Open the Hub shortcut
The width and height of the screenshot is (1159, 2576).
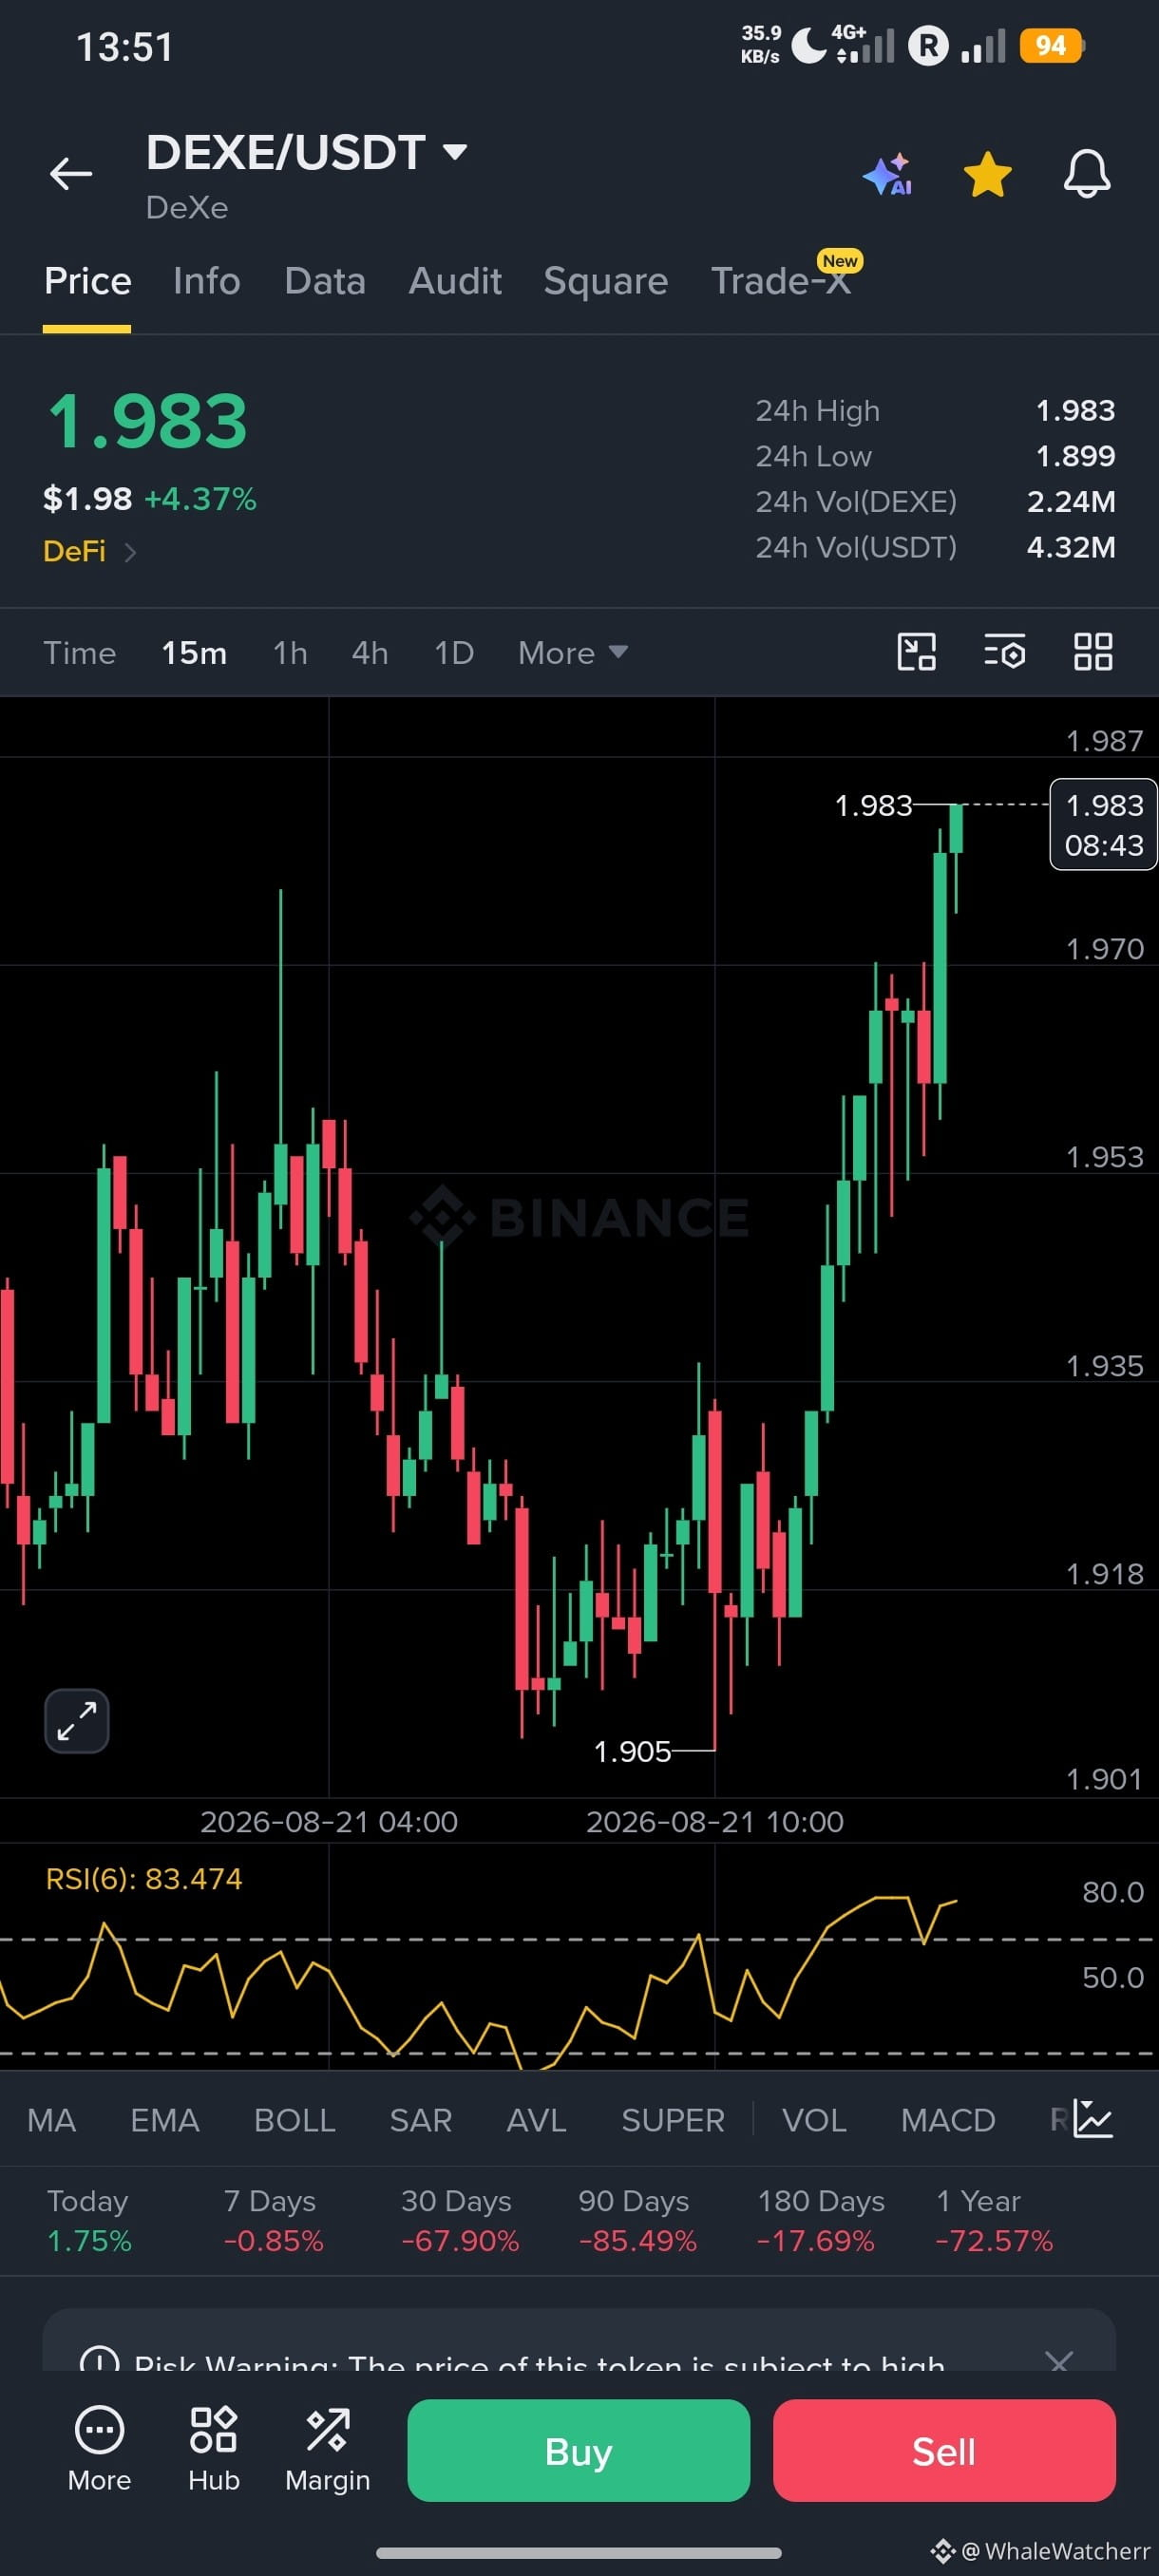[214, 2449]
